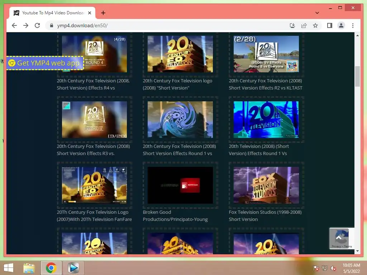Open the Chrome profile avatar
The image size is (367, 275).
[x=341, y=25]
